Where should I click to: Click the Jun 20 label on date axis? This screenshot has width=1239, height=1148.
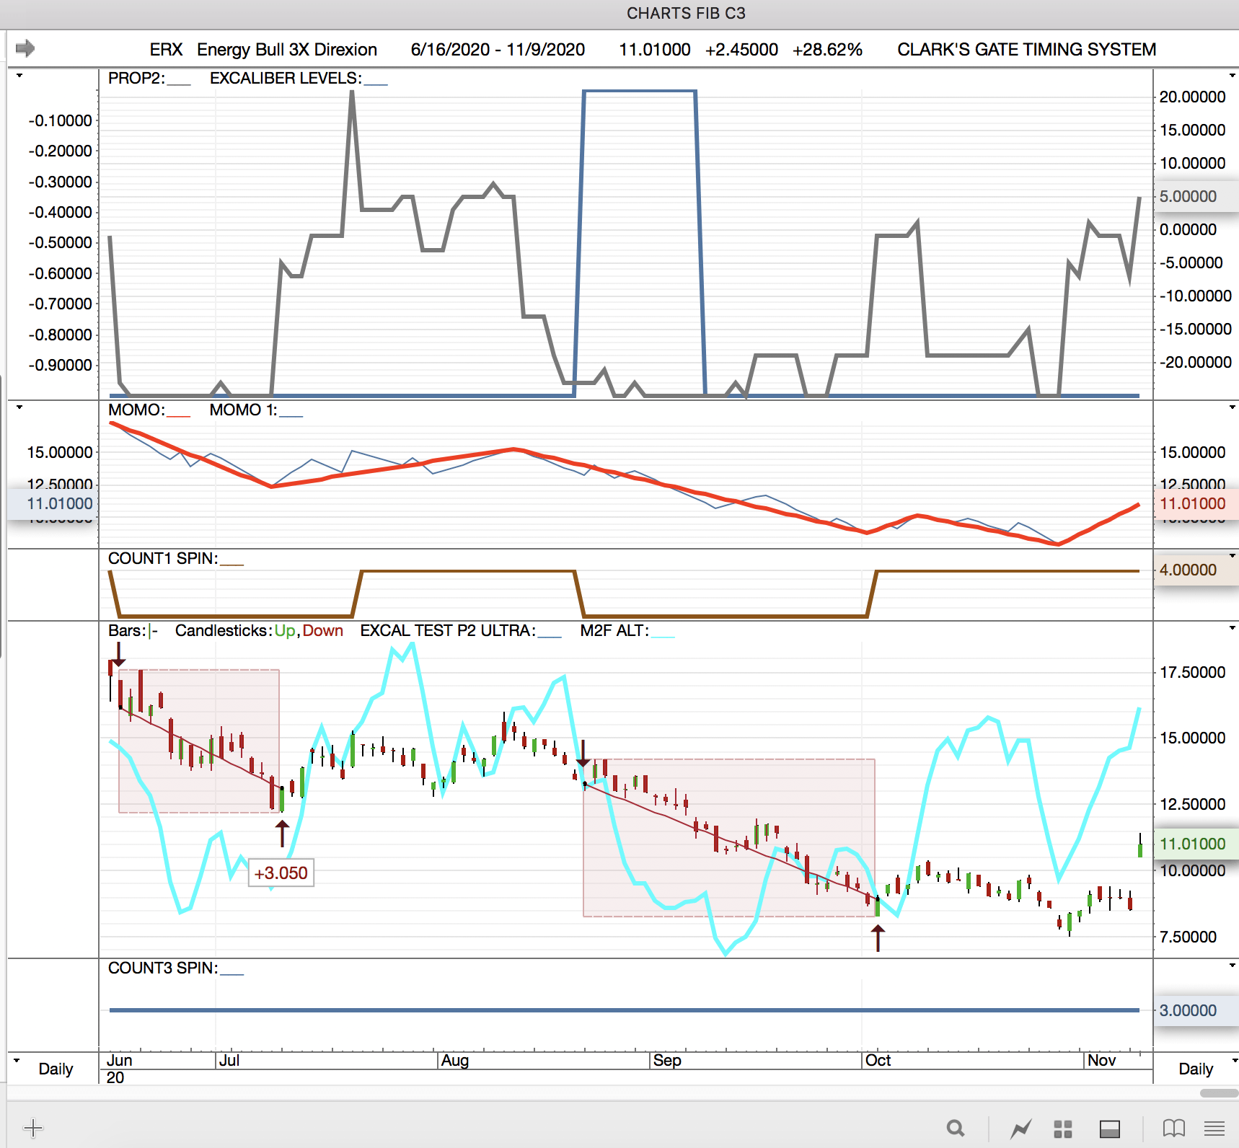tap(119, 1069)
